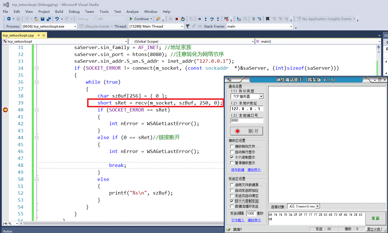Viewport: 388px width, 233px height.
Task: Click 清除显示 link in receive settings
Action: point(254,170)
